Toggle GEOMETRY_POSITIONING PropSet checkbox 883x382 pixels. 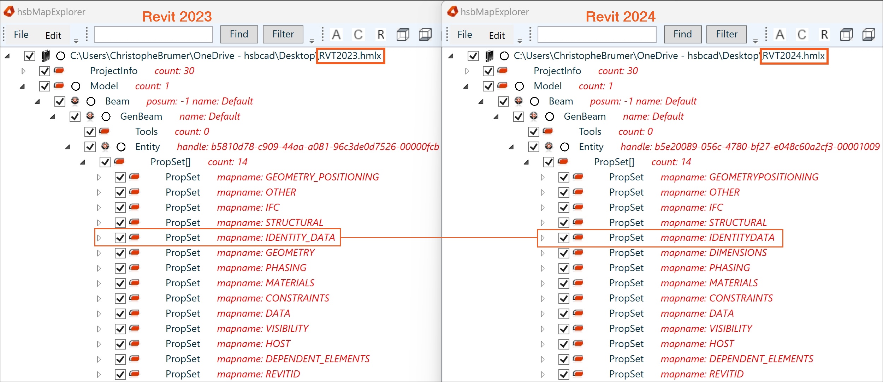[x=120, y=177]
